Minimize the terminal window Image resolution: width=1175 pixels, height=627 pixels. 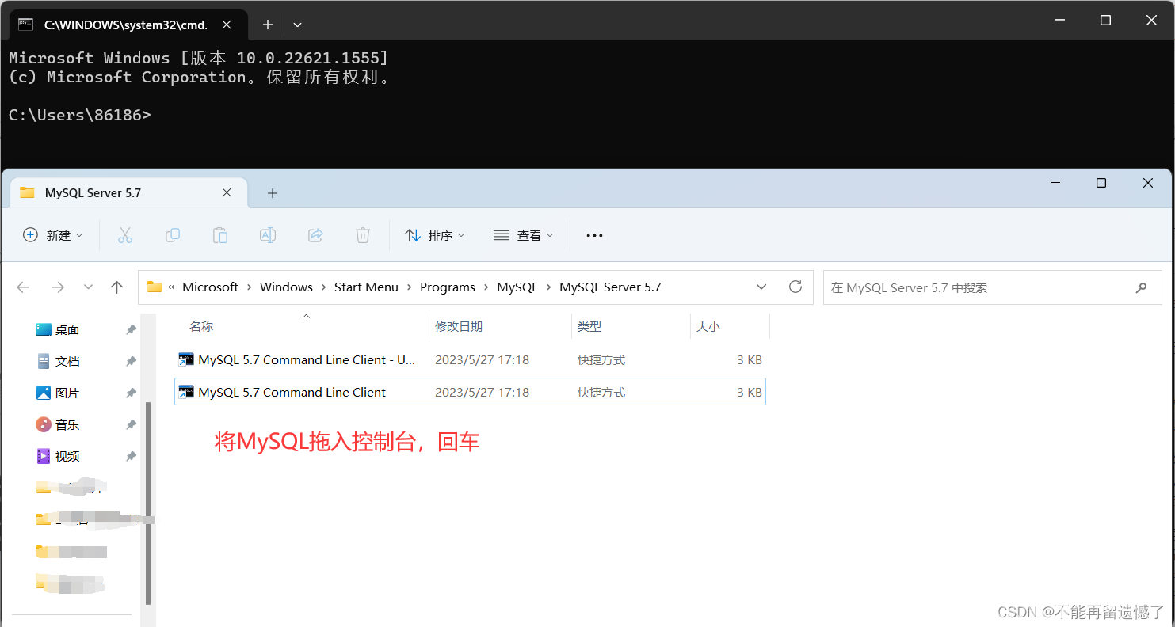pos(1059,21)
